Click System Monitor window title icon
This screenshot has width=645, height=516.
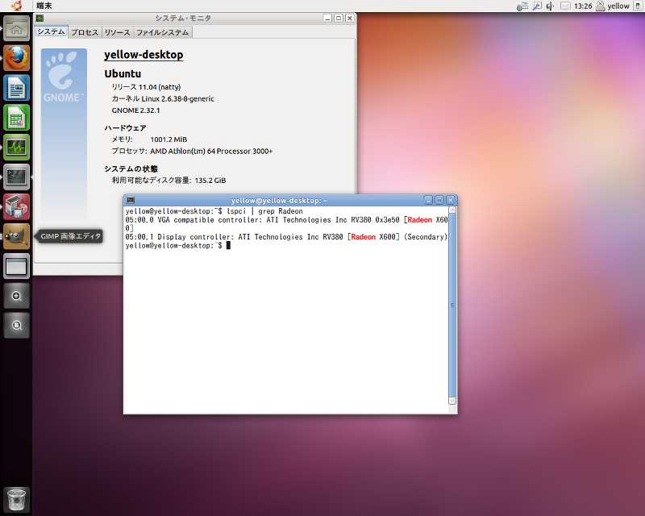tap(40, 18)
